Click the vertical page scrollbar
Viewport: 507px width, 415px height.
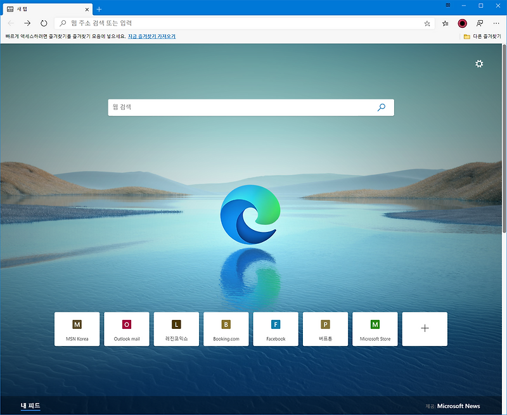504,138
